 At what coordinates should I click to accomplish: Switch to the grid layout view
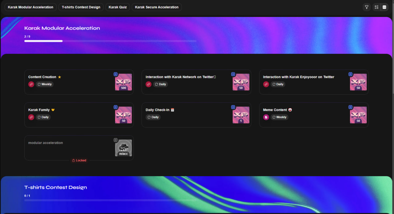click(x=376, y=7)
